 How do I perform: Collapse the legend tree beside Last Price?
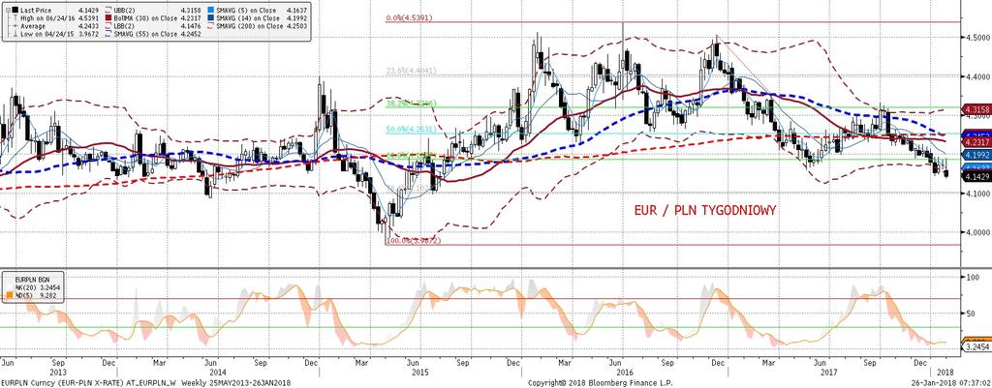click(8, 10)
